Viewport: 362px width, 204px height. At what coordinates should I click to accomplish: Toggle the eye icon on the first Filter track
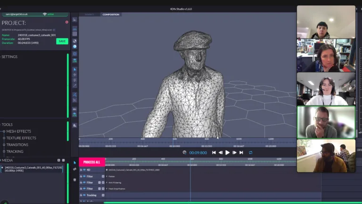coord(84,176)
